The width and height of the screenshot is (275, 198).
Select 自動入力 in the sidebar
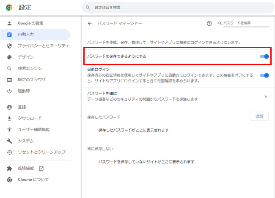(36, 35)
